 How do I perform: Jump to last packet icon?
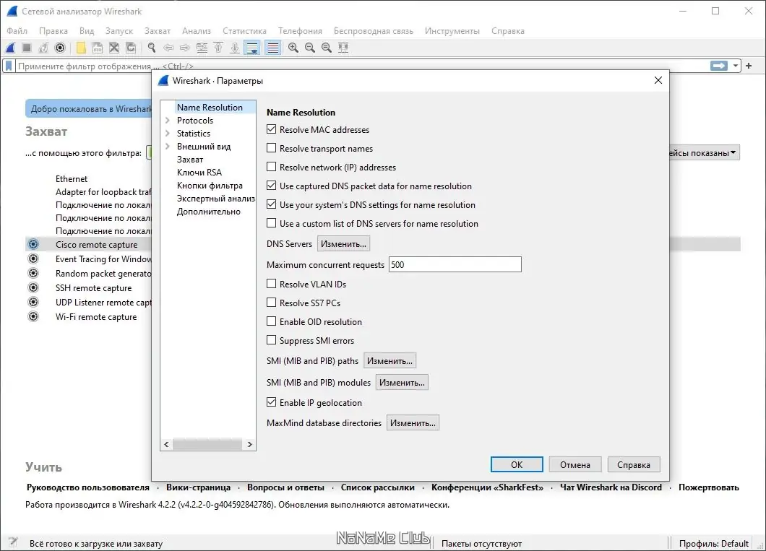[x=235, y=48]
